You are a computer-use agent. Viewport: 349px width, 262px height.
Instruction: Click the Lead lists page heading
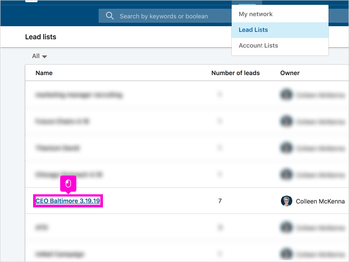(41, 37)
